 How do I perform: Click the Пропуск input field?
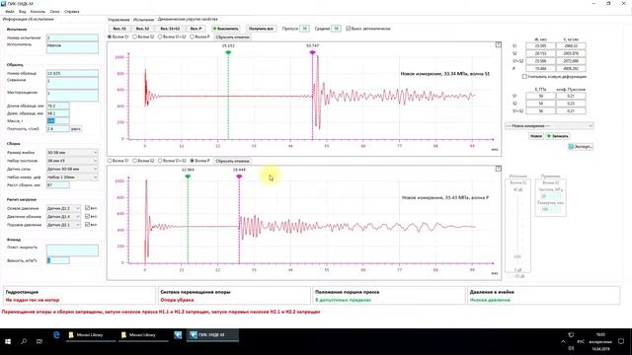tap(305, 29)
